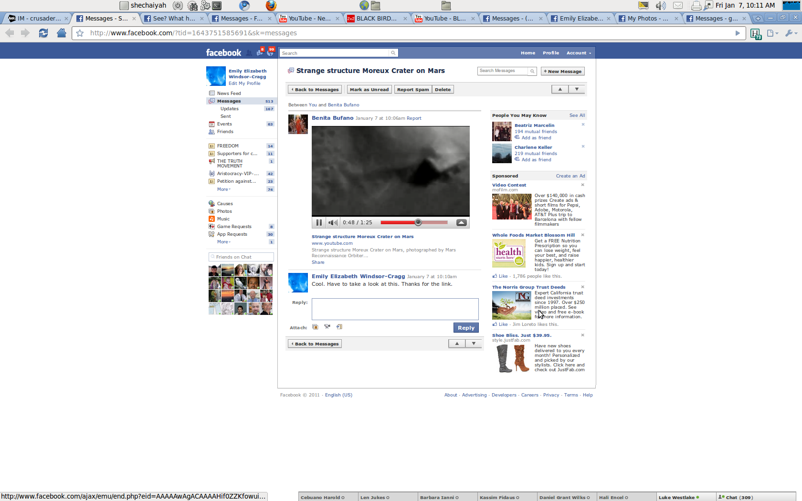Screen dimensions: 802x501
Task: Switch to My Photos tab
Action: 648,19
